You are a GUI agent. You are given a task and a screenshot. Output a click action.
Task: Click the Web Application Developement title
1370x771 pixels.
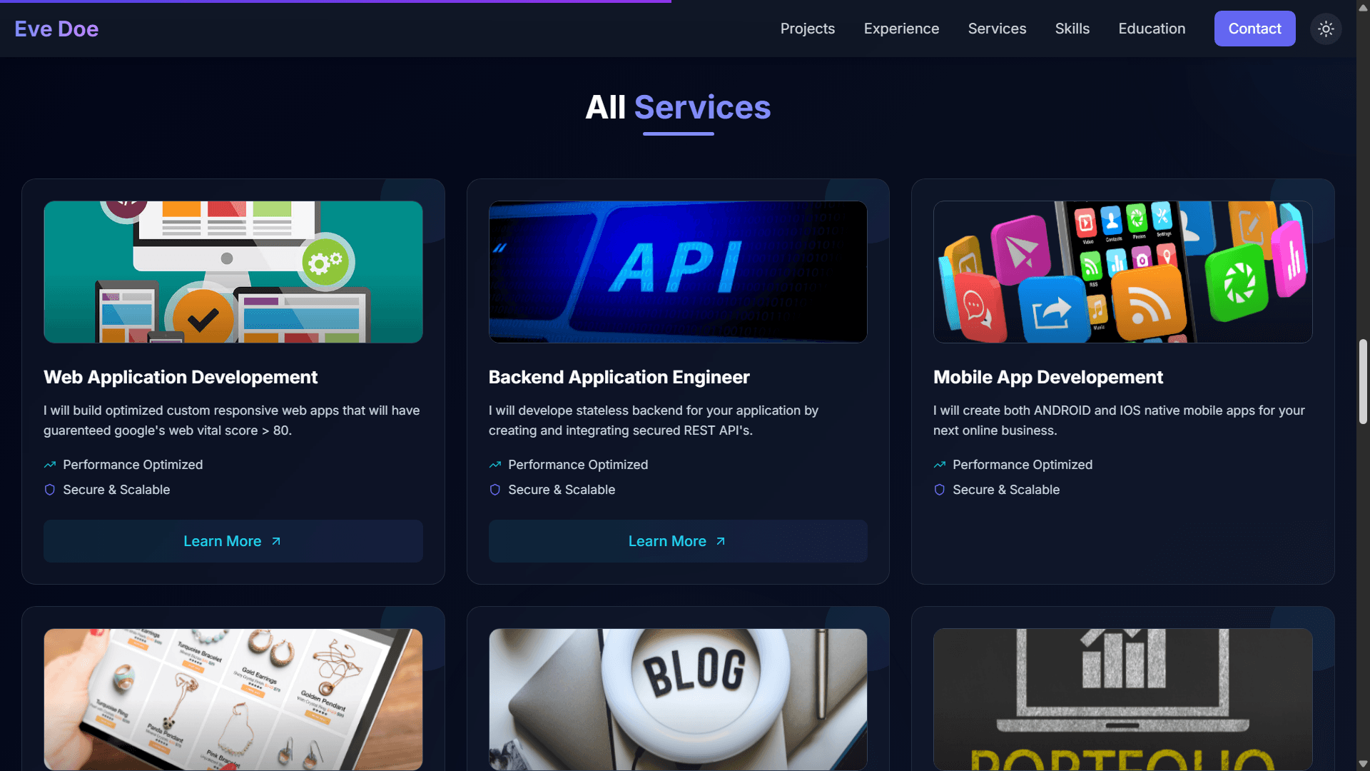tap(181, 377)
